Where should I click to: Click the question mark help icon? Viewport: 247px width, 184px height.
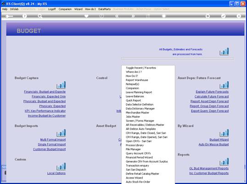pyautogui.click(x=24, y=16)
